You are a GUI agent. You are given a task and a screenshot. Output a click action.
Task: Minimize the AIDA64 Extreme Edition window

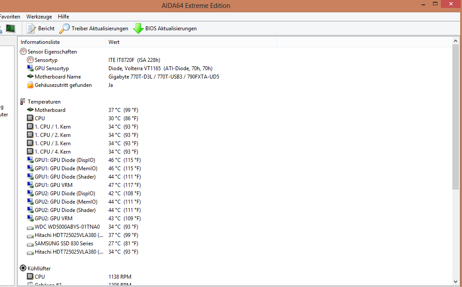[423, 5]
